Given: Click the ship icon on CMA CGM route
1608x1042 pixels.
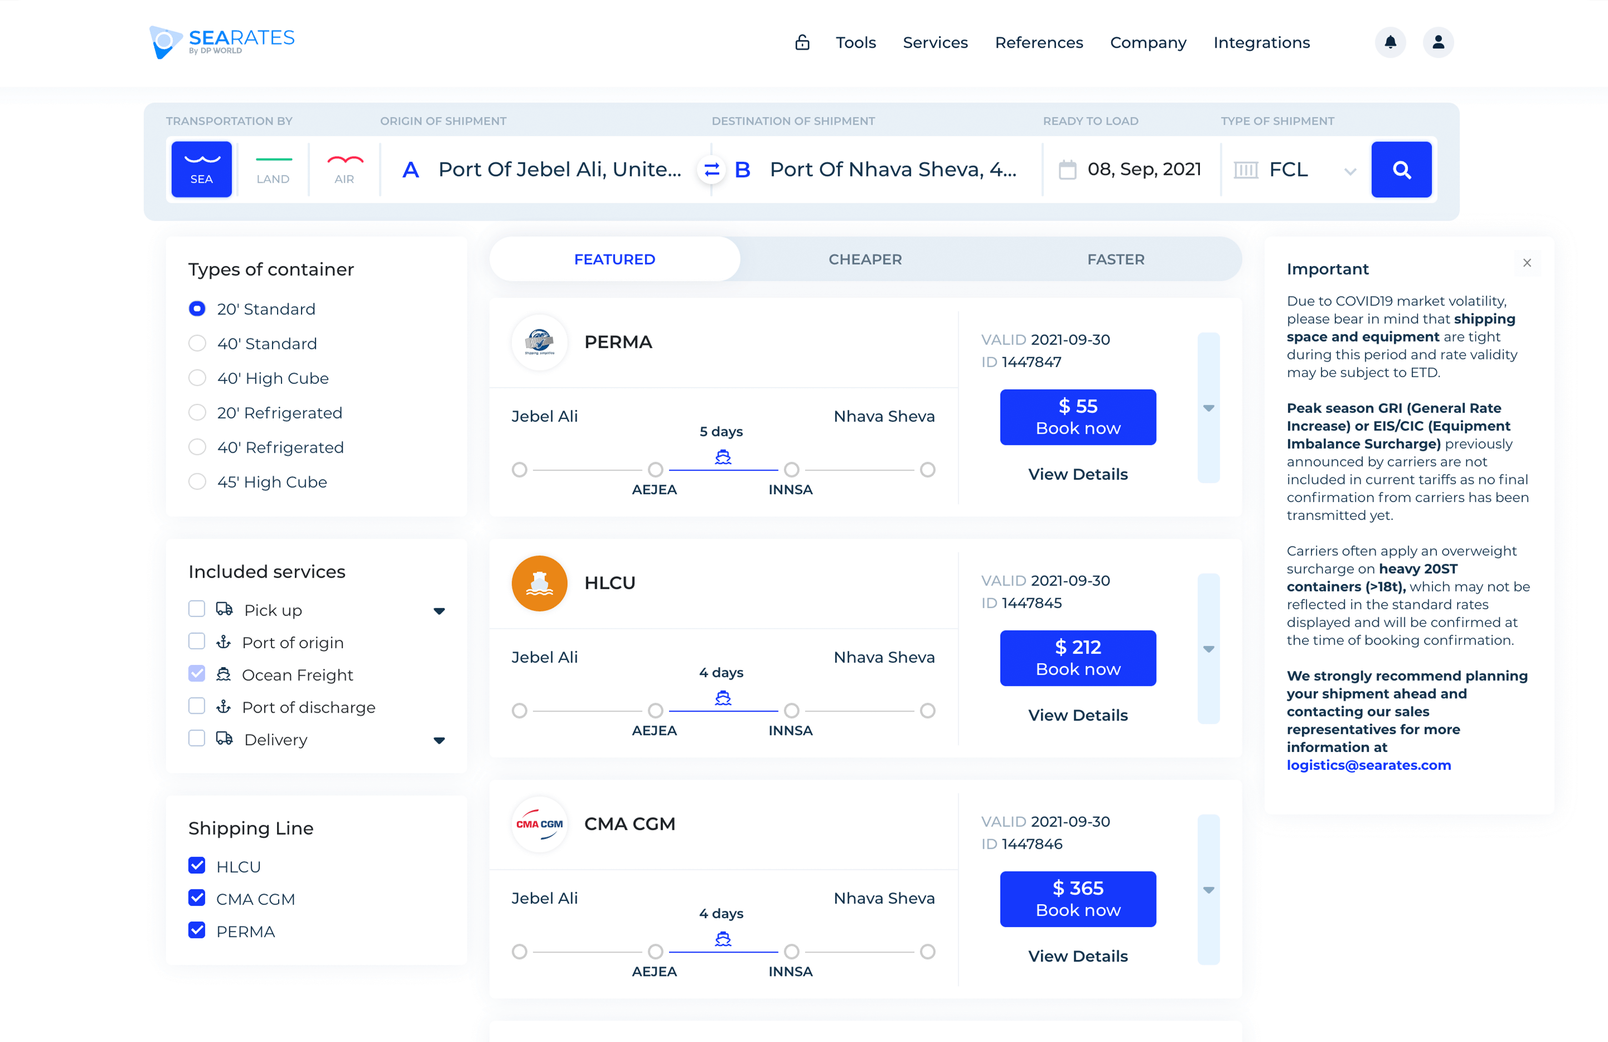Looking at the screenshot, I should tap(723, 939).
